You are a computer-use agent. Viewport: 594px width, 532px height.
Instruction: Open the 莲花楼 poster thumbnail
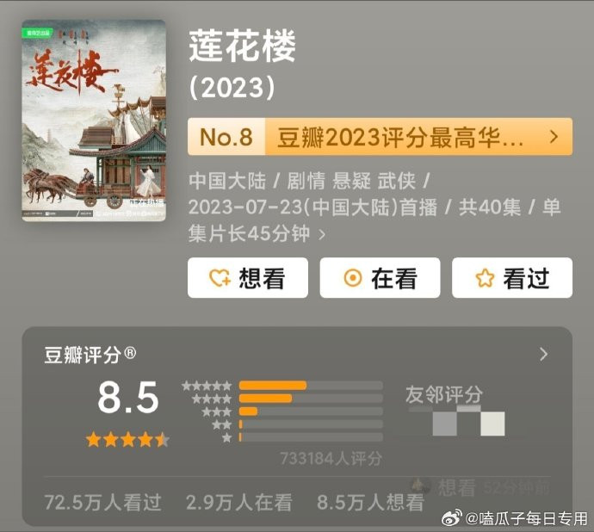[x=94, y=121]
